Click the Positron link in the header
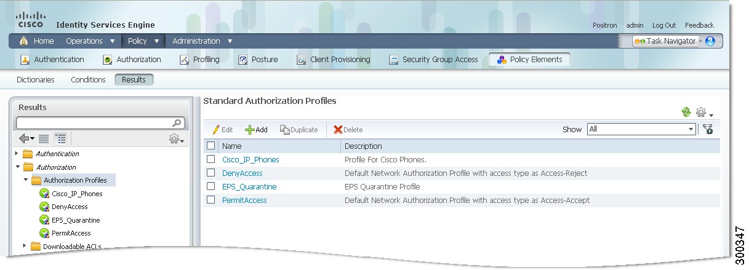Screen dimensions: 749x270 [x=604, y=25]
